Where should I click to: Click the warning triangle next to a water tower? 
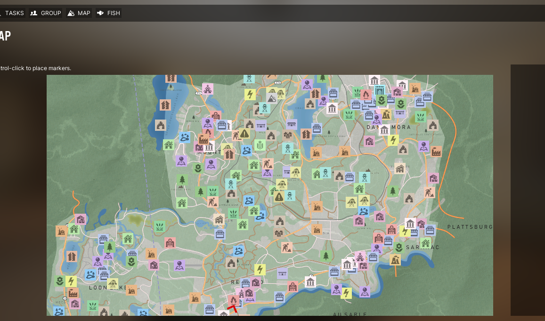279,197
